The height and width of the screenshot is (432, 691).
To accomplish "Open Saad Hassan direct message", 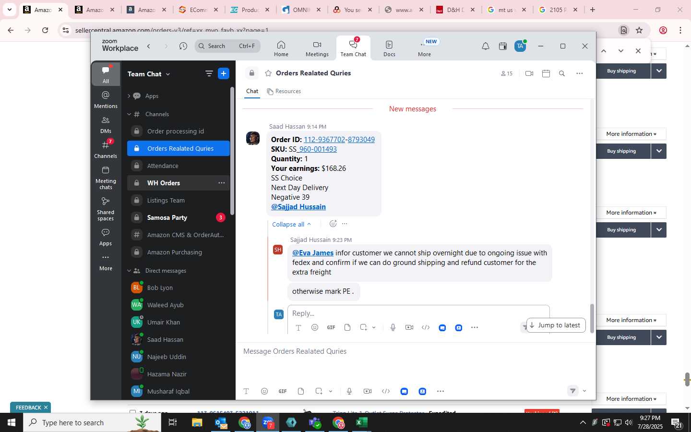I will [179, 339].
